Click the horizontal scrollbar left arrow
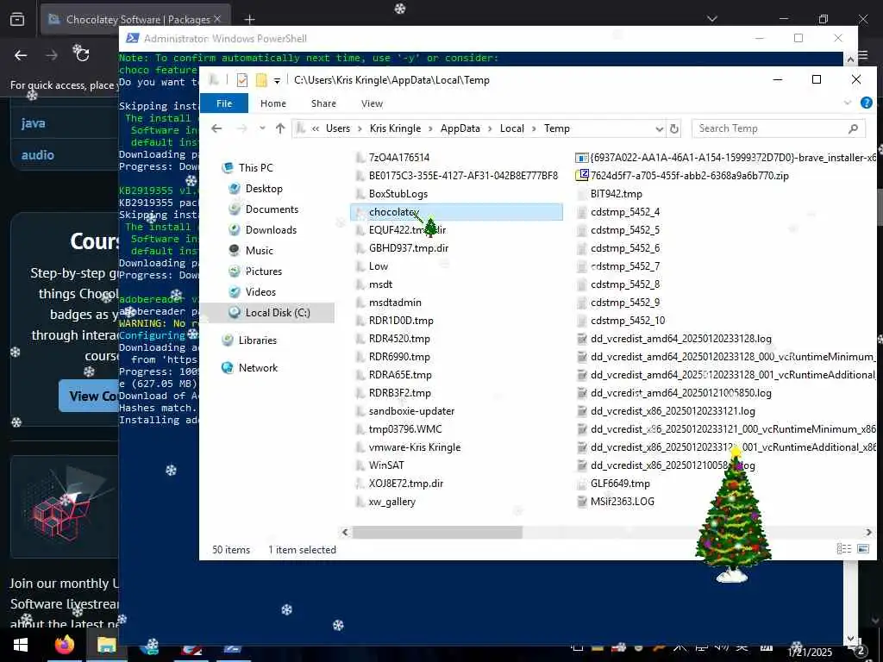Screen dimensions: 883x662 [345, 532]
